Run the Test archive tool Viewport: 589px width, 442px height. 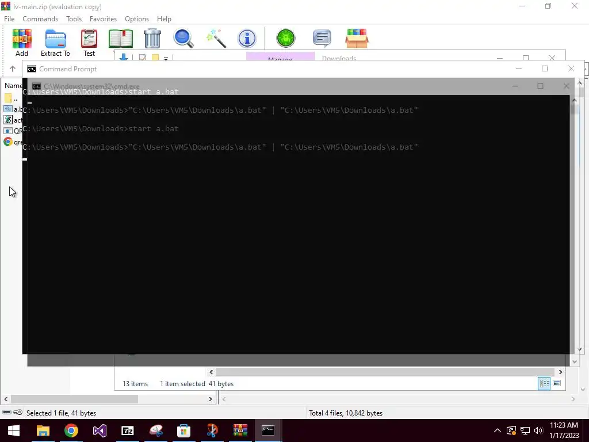pos(89,43)
